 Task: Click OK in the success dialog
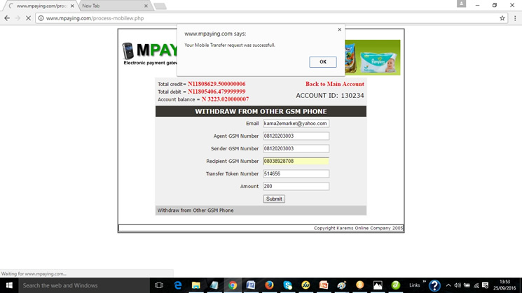pos(322,62)
